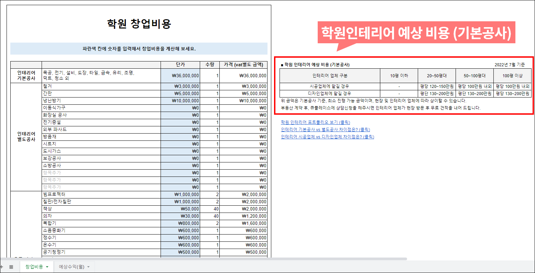Open the all sheets list icon

point(11,267)
